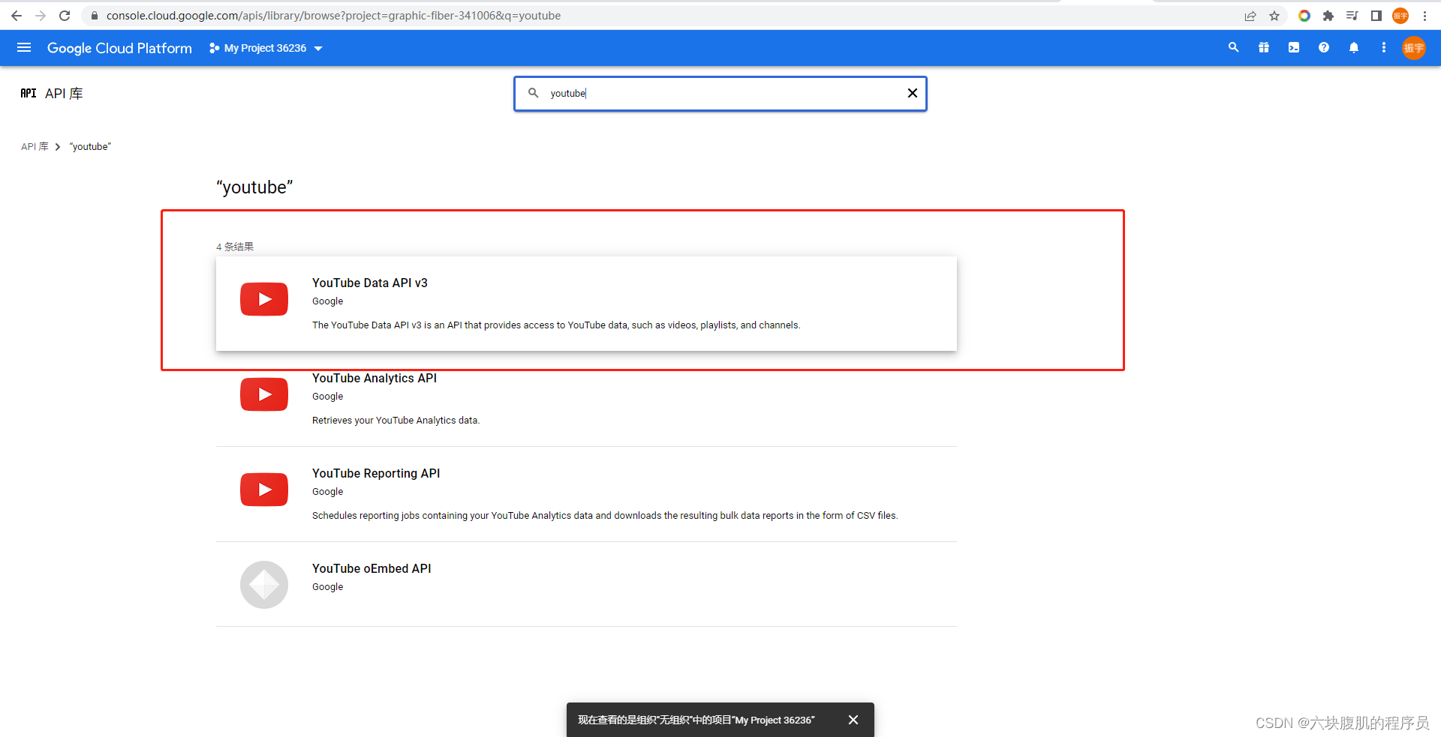Toggle the browser side panel

point(1376,16)
